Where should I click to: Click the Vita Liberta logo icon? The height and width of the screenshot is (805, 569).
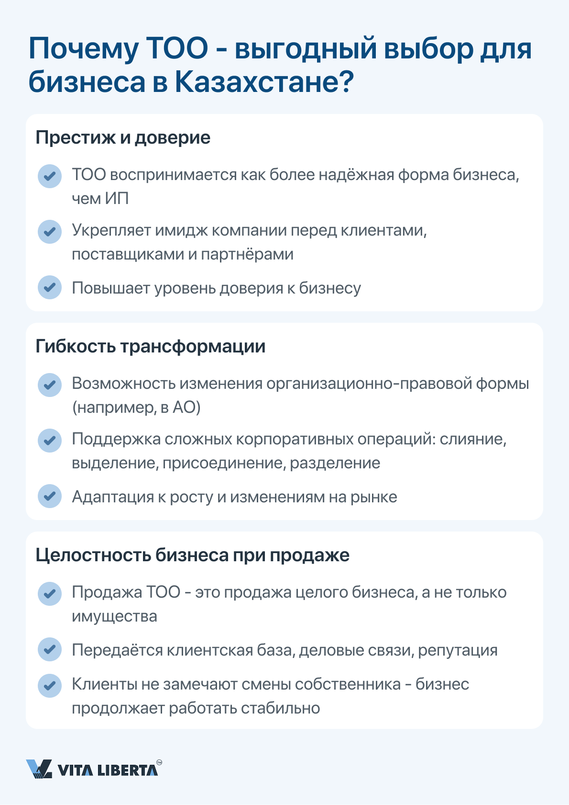[39, 769]
